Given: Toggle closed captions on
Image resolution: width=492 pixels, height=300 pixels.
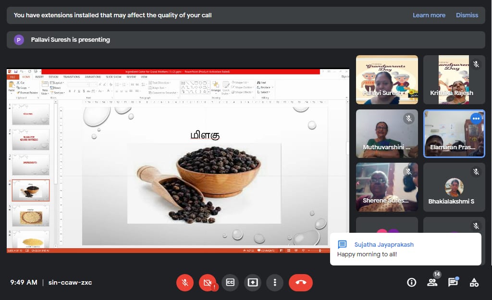Looking at the screenshot, I should point(230,282).
